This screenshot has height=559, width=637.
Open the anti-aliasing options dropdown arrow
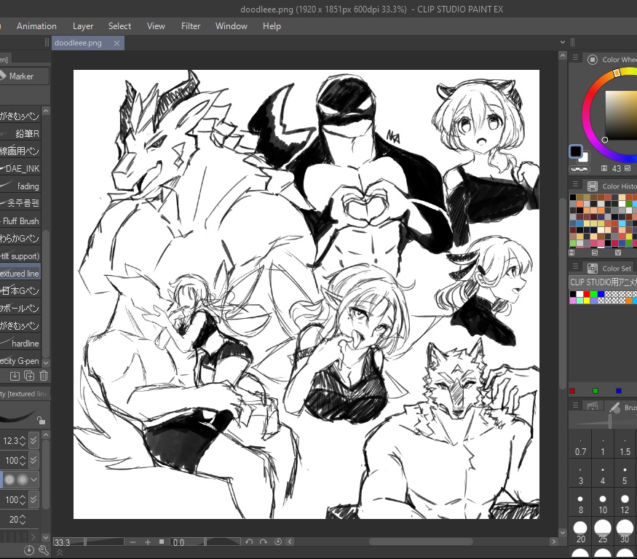coord(33,480)
